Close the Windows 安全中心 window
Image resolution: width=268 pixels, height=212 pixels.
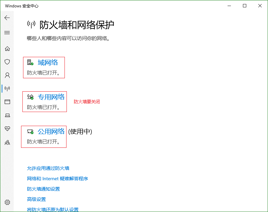tap(260, 6)
